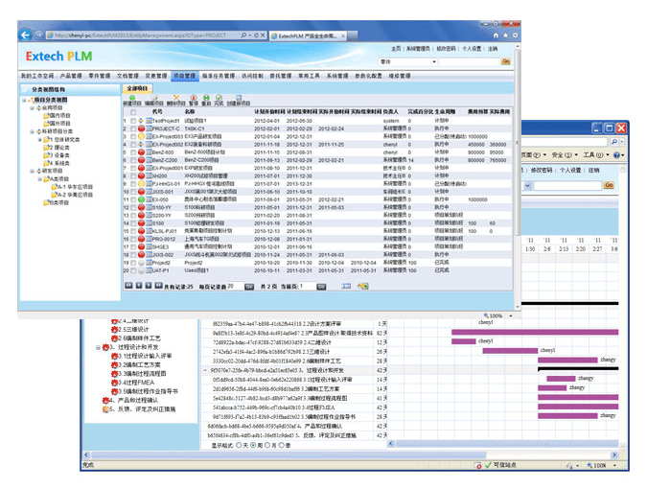Open the favorites star icon
The image size is (670, 489).
pyautogui.click(x=505, y=35)
